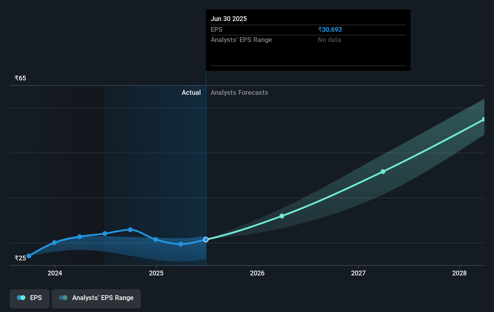Screen dimensions: 494x312
Task: Click the 'Actual' section label
Action: tap(191, 92)
